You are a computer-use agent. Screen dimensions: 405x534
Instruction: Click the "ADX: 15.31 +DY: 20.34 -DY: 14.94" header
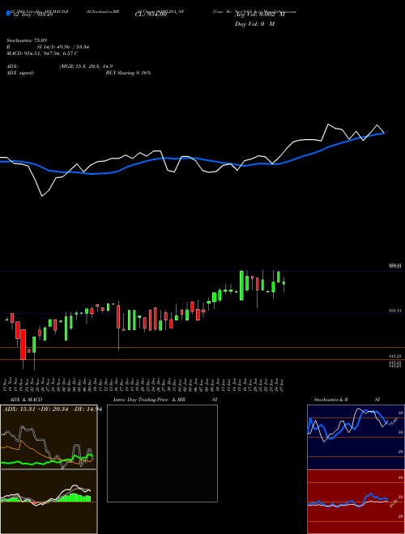53,409
